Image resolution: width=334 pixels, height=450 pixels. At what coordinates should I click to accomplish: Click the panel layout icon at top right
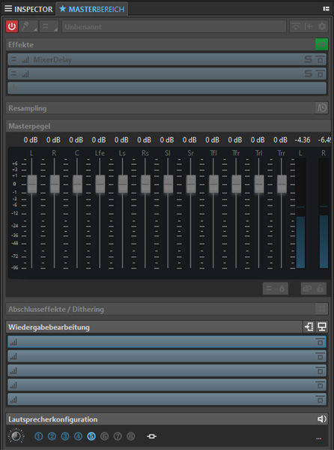326,9
